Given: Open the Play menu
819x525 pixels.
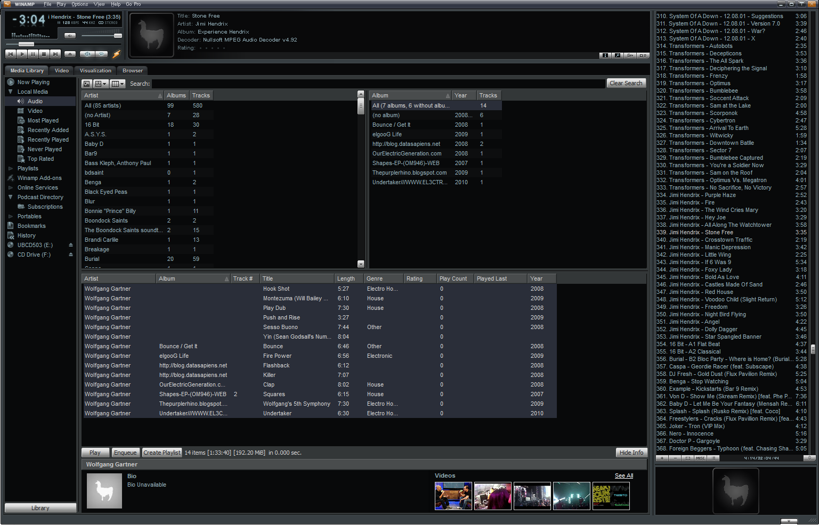Looking at the screenshot, I should pos(61,4).
